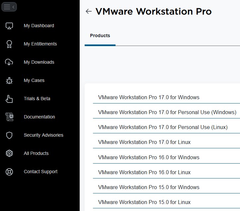Open My Dashboard from the sidebar
Viewport: 240px width, 211px height.
coord(39,26)
